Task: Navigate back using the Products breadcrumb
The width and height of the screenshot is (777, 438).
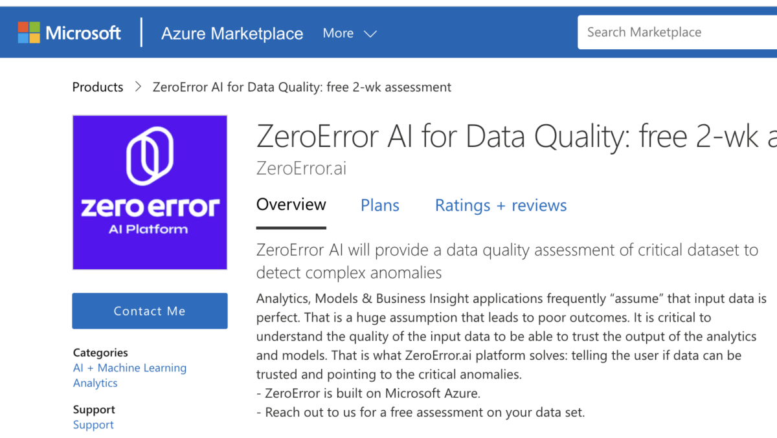Action: (x=97, y=87)
